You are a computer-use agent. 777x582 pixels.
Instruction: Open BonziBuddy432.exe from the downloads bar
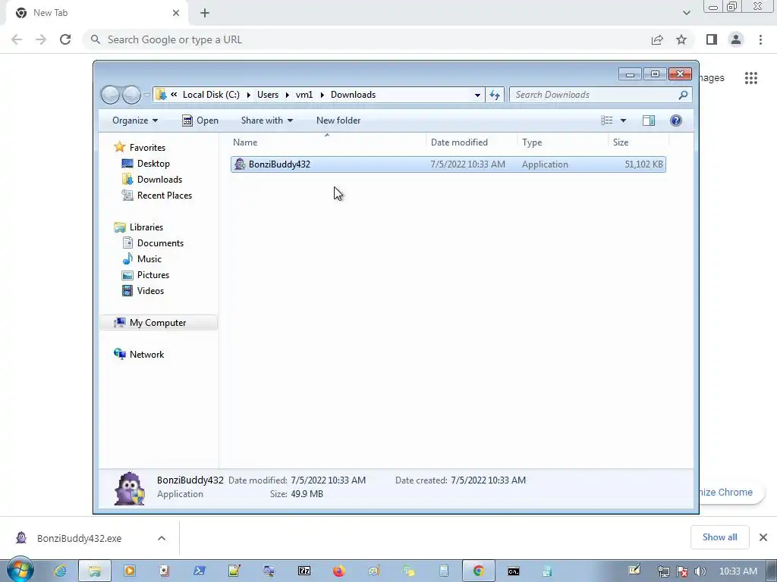point(78,538)
